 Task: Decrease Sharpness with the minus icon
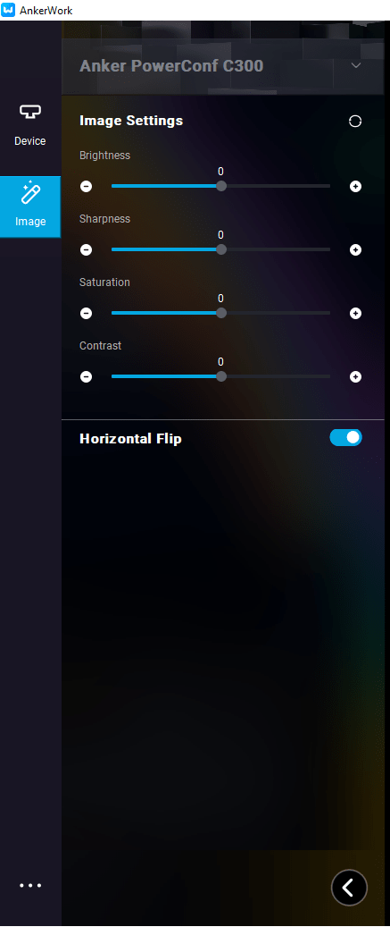click(x=87, y=249)
